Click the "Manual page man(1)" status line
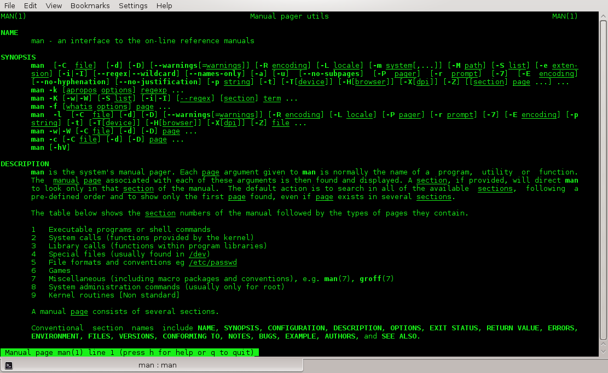 pos(130,352)
